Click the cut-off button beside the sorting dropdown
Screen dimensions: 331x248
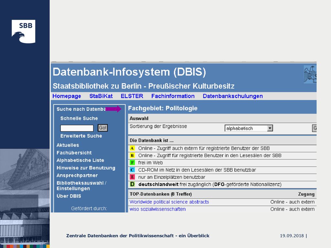(314, 128)
